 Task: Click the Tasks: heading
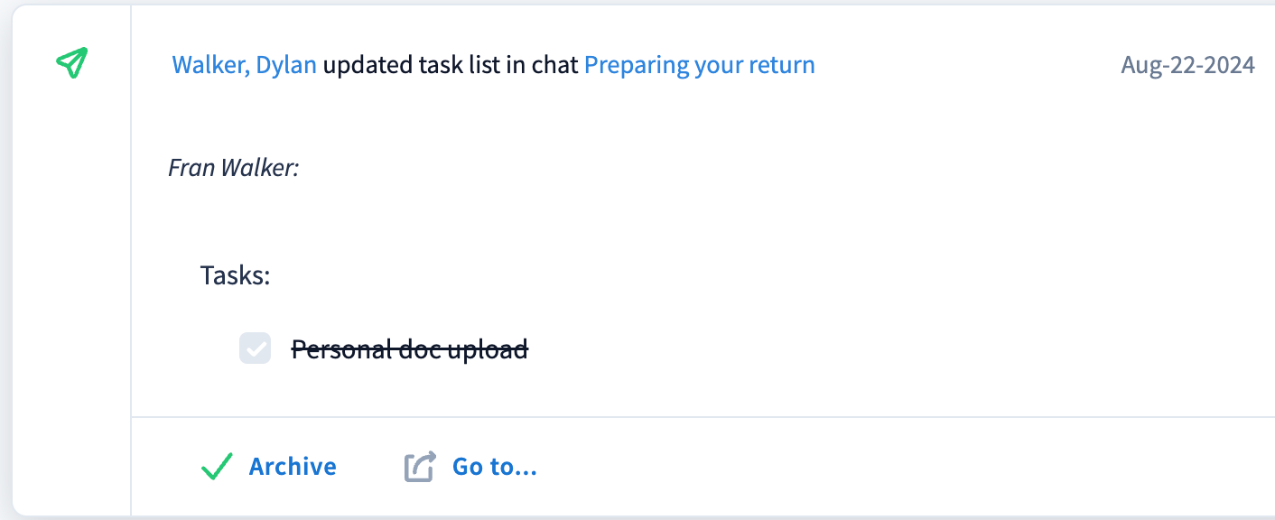tap(235, 274)
